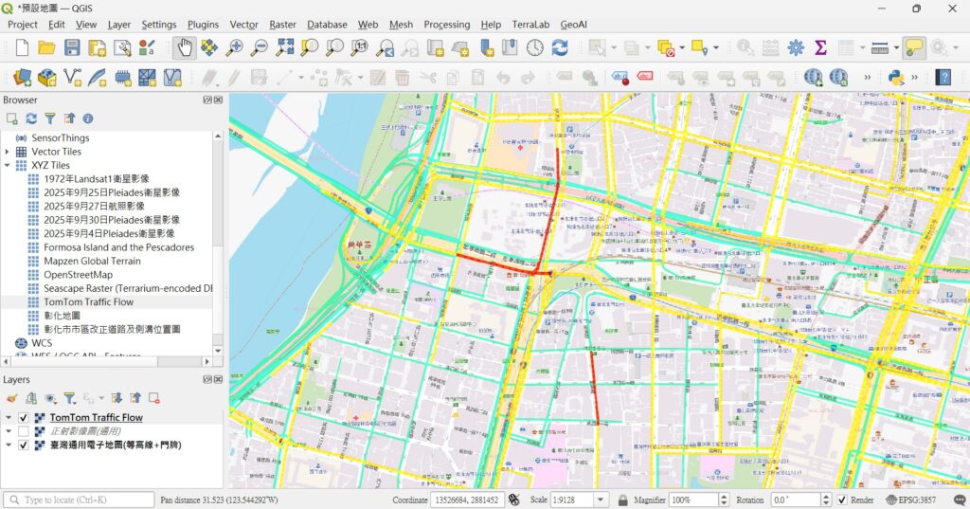
Task: Open the messages log speech icon
Action: 960,500
